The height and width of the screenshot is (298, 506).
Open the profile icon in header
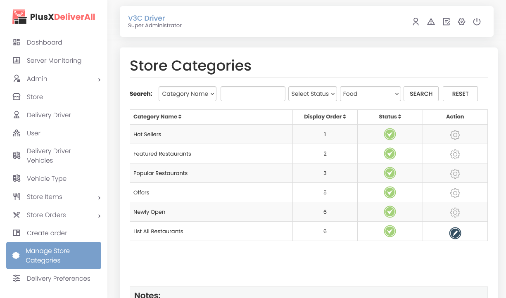click(416, 22)
